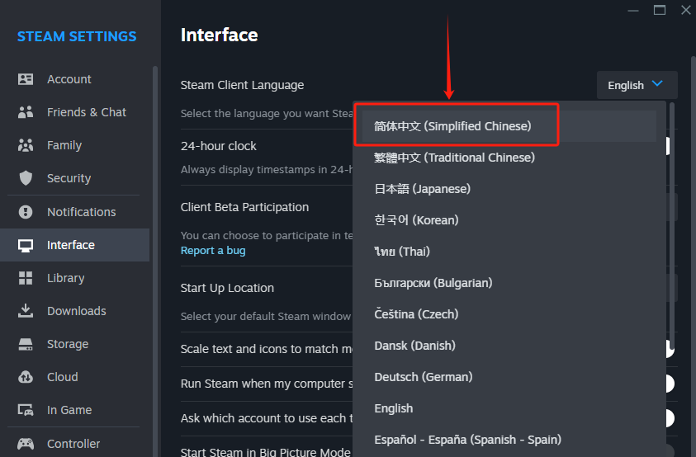Switch to In Game settings
The width and height of the screenshot is (696, 457).
pyautogui.click(x=74, y=410)
